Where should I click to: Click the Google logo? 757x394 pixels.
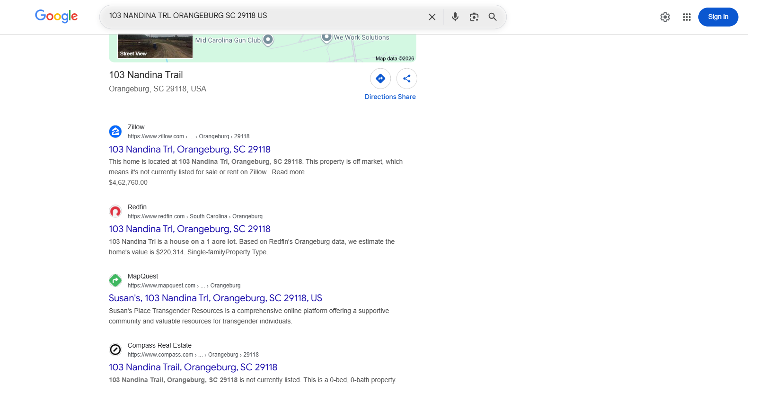point(56,17)
